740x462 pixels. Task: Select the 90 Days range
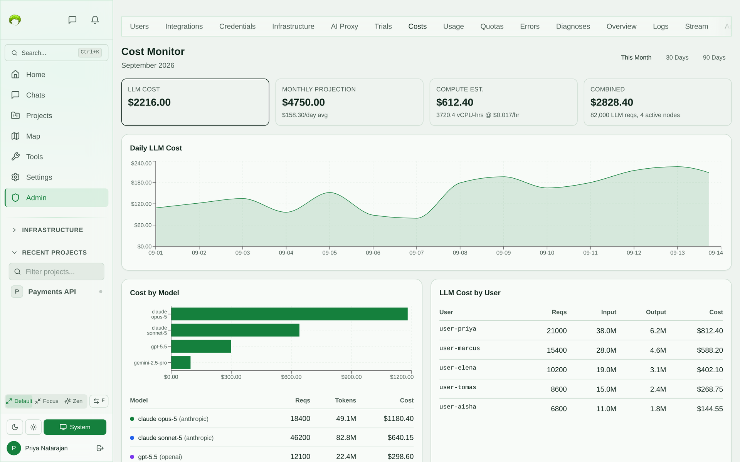coord(714,57)
